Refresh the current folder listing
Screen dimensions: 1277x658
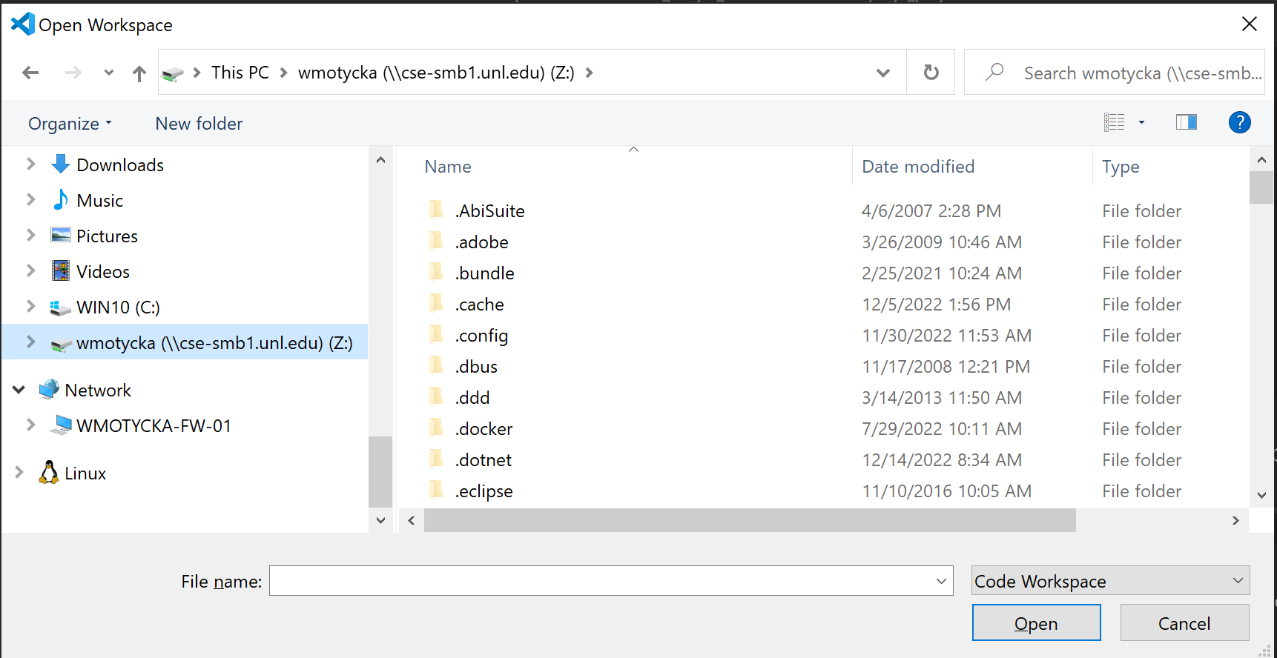[x=931, y=73]
